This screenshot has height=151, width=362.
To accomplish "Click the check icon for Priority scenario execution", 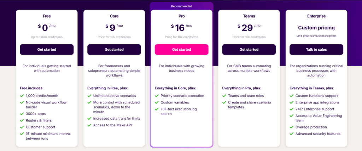I will coord(157,96).
